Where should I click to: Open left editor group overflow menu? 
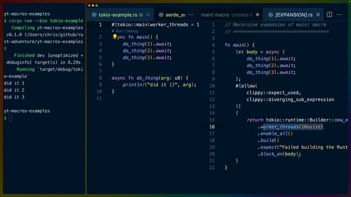pyautogui.click(x=191, y=15)
